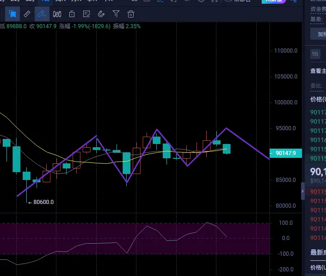Click the AI解读 button
Viewport: 326px width, 276px height.
click(x=276, y=1)
